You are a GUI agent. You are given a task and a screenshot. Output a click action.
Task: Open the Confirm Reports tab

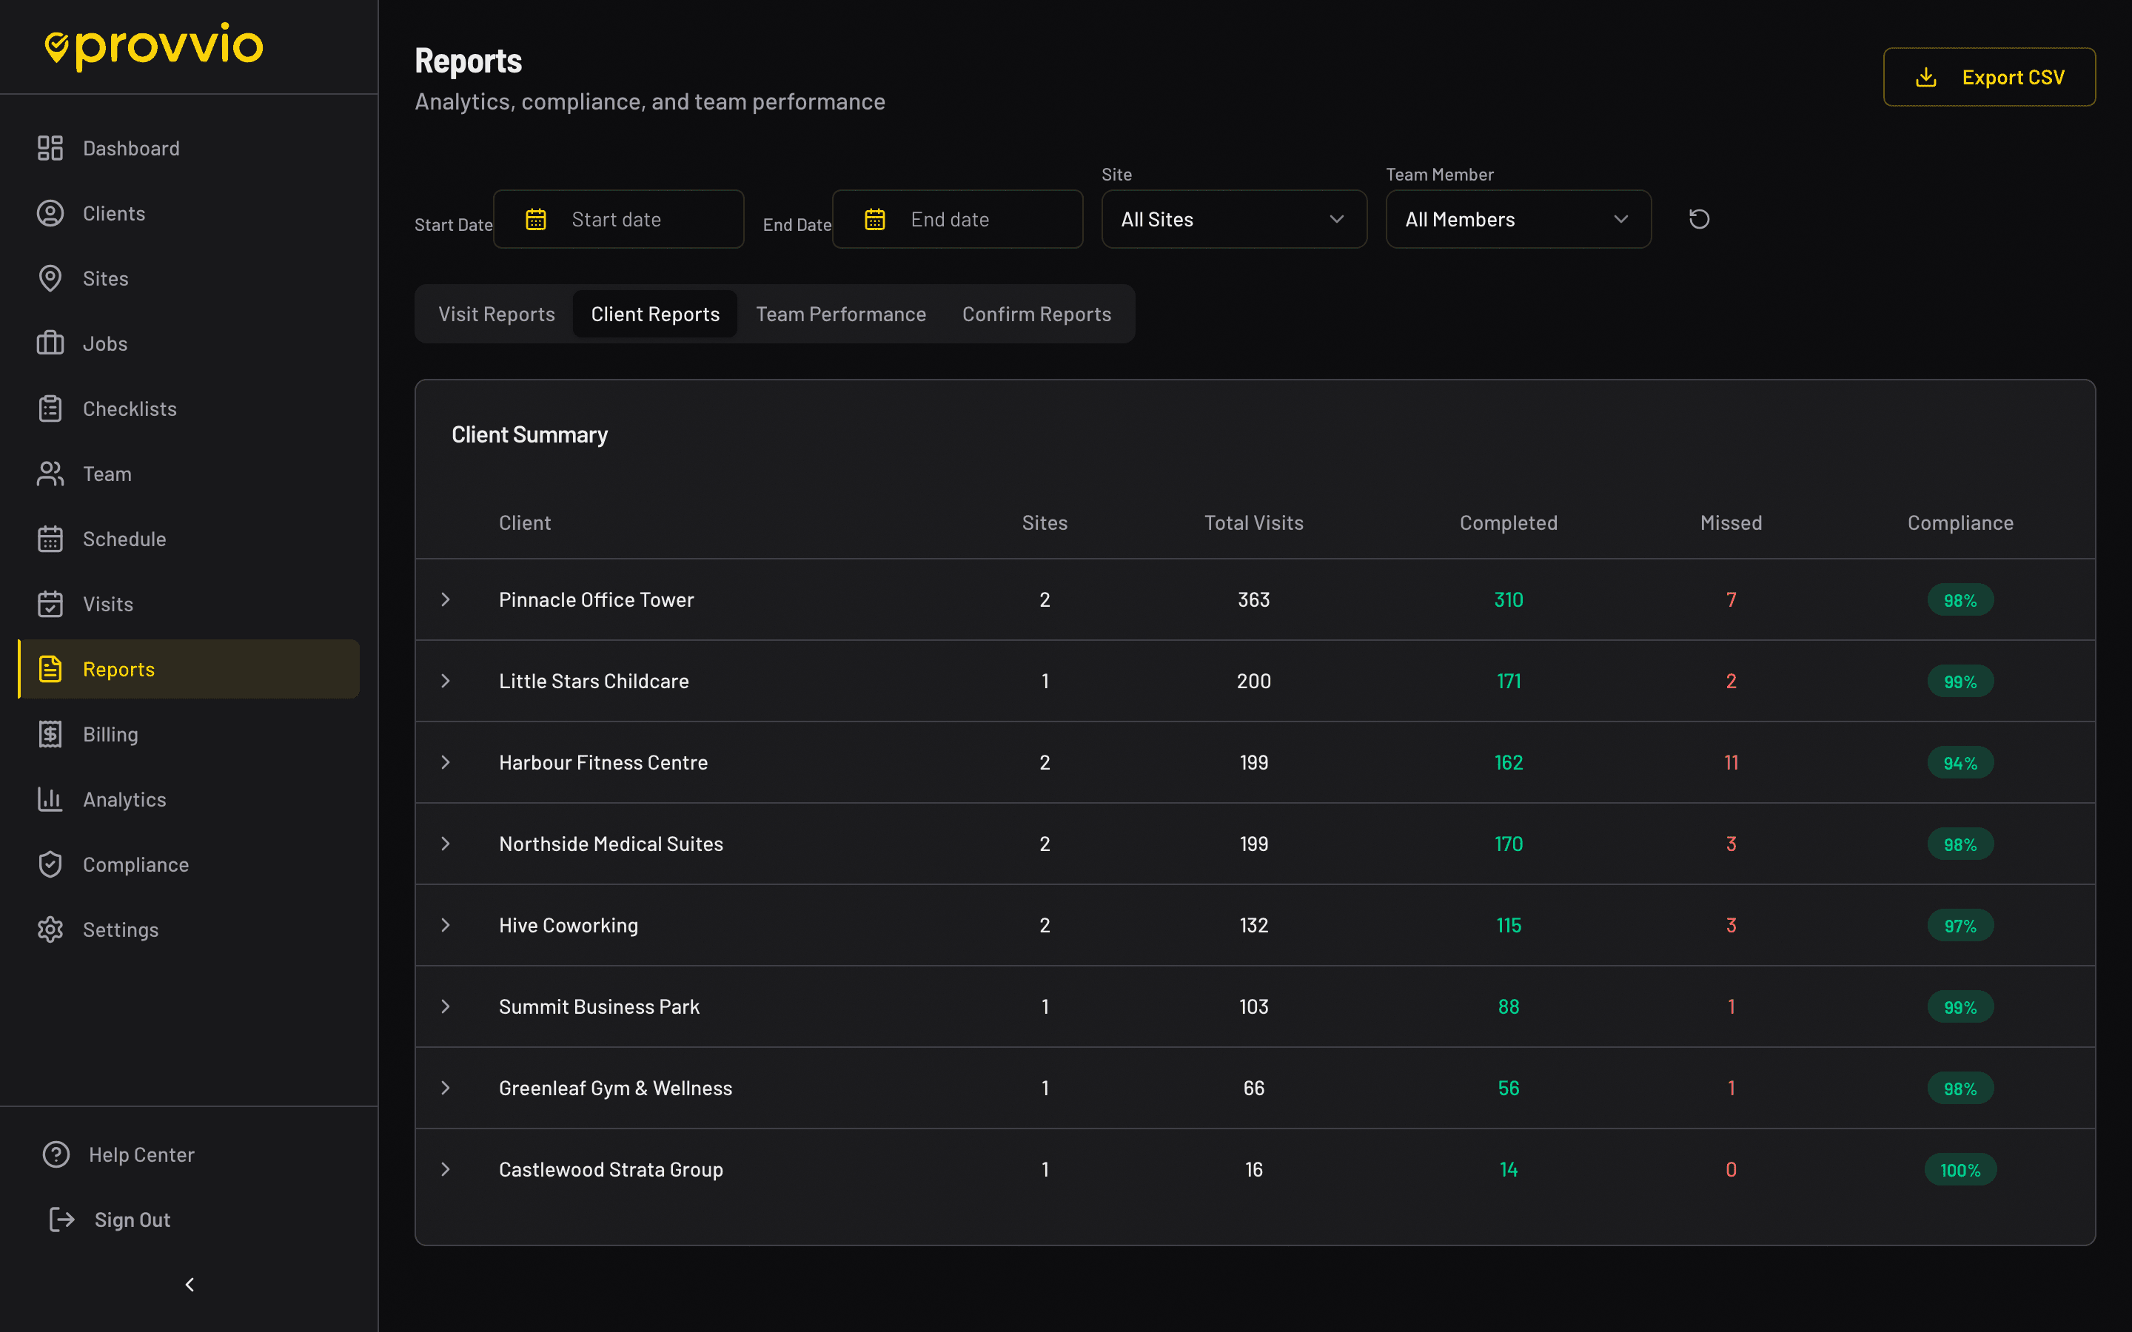[1036, 314]
